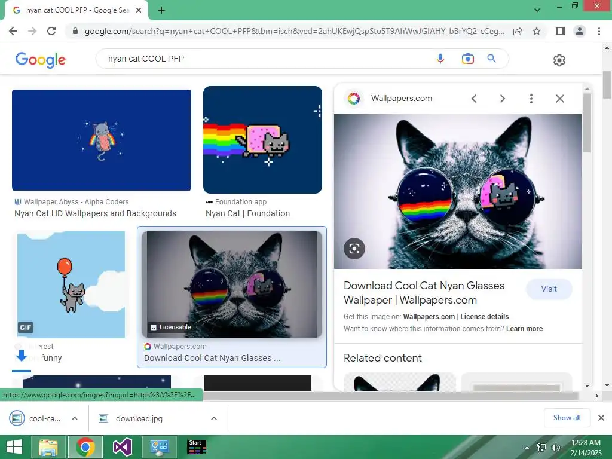Open the balloon cat GIF thumbnail
This screenshot has width=612, height=459.
pos(71,284)
